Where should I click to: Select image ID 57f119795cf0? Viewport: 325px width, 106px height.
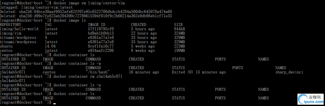tap(101, 29)
